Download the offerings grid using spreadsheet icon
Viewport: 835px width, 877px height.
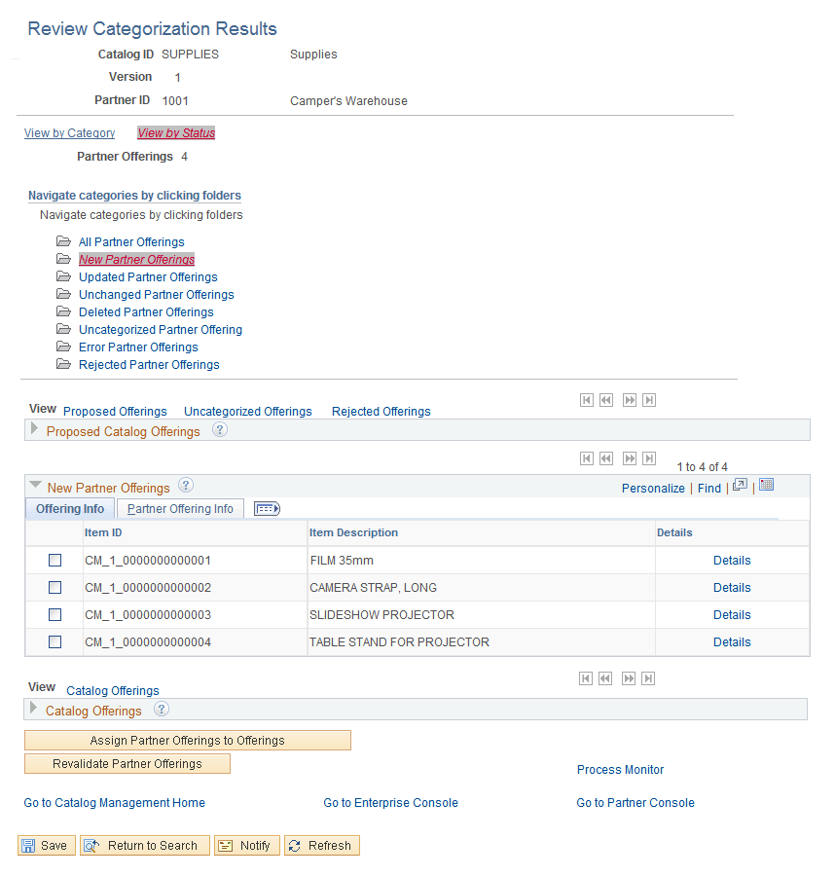(766, 484)
